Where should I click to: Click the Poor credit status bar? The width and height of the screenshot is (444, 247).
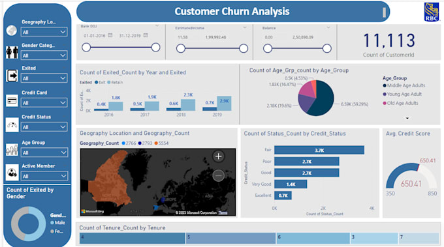[307, 162]
